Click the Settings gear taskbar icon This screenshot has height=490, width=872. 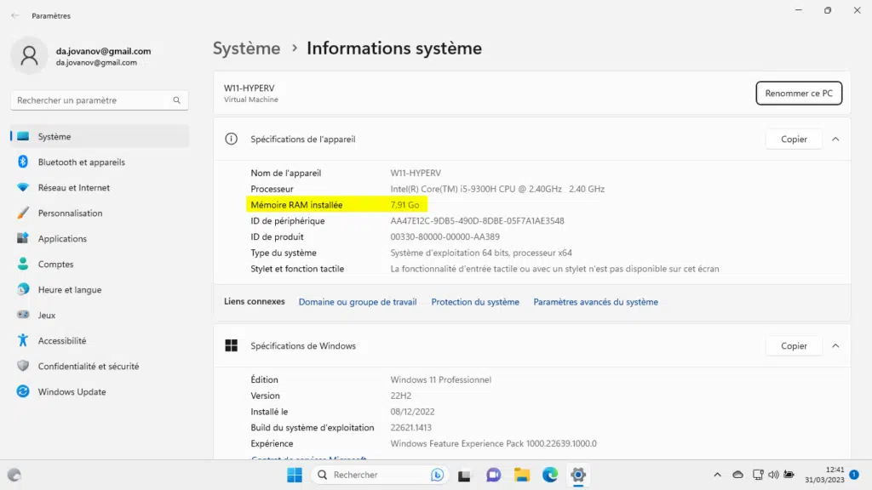578,475
